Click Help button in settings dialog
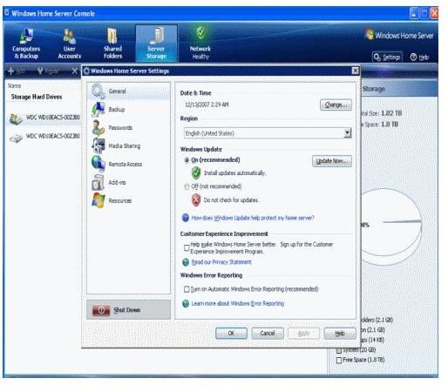This screenshot has height=392, width=448. pos(340,334)
